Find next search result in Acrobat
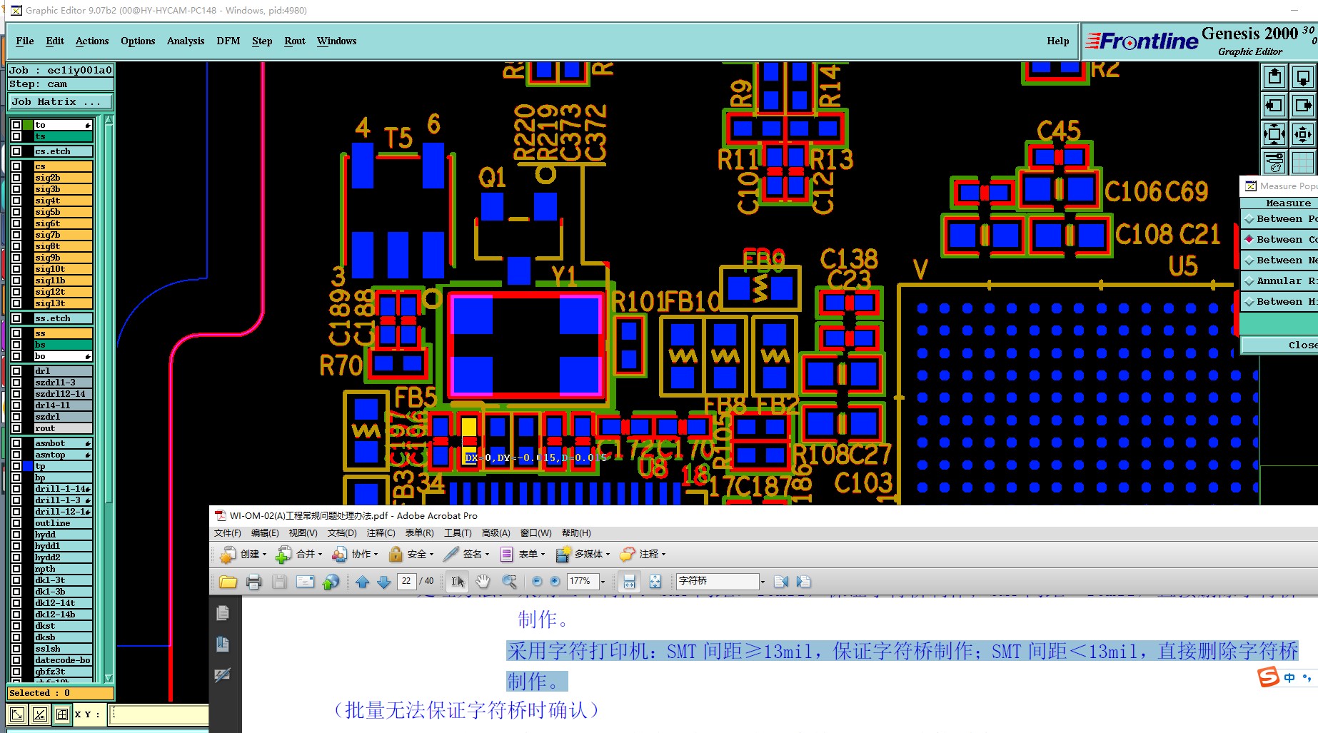The image size is (1318, 733). (x=803, y=582)
